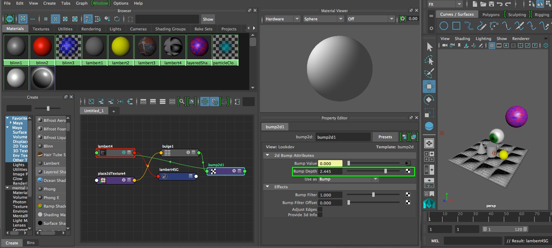Select the lambert2 yellow material thumbnail
The image size is (552, 248).
(x=121, y=47)
